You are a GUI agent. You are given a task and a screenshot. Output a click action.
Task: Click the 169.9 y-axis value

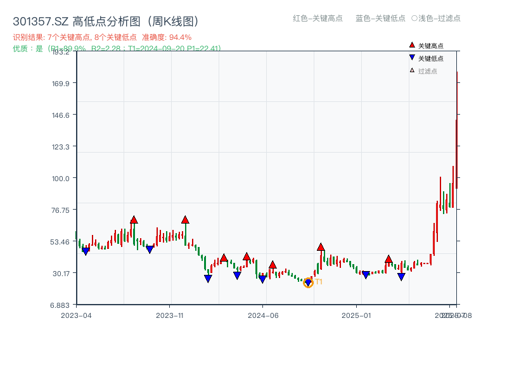pos(61,84)
